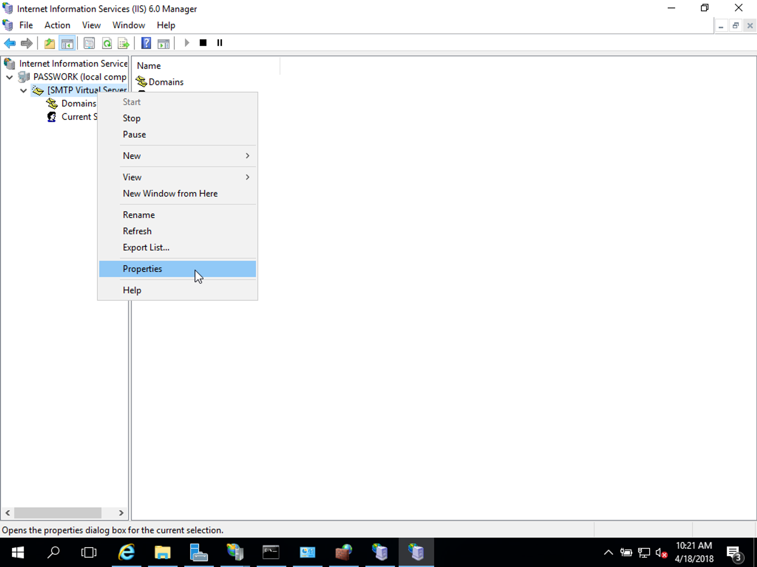Viewport: 757px width, 567px height.
Task: Toggle the Show/Hide Console Tree toolbar icon
Action: pos(67,43)
